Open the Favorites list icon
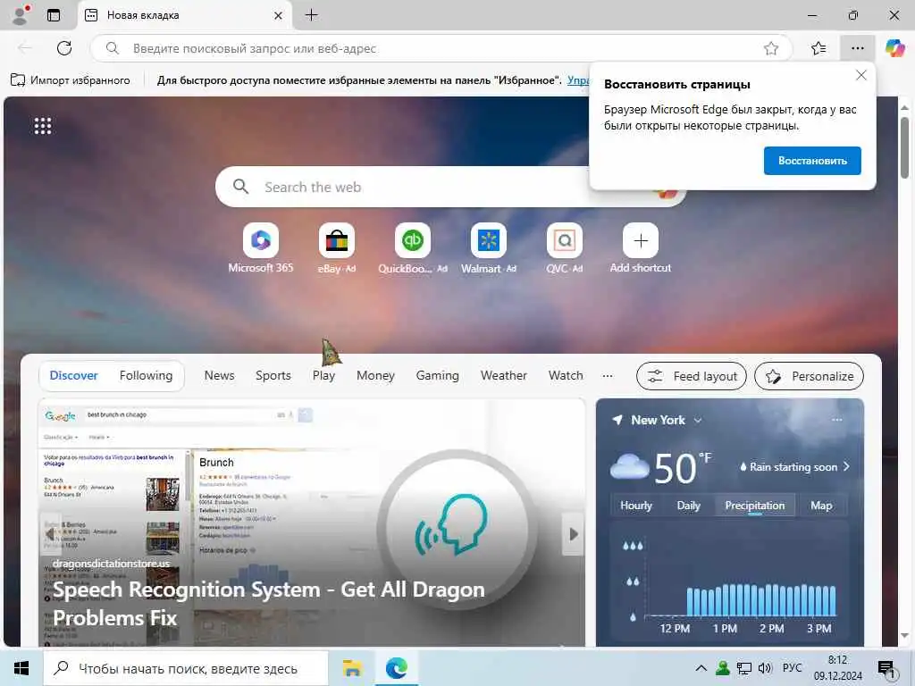Image resolution: width=915 pixels, height=686 pixels. point(818,48)
